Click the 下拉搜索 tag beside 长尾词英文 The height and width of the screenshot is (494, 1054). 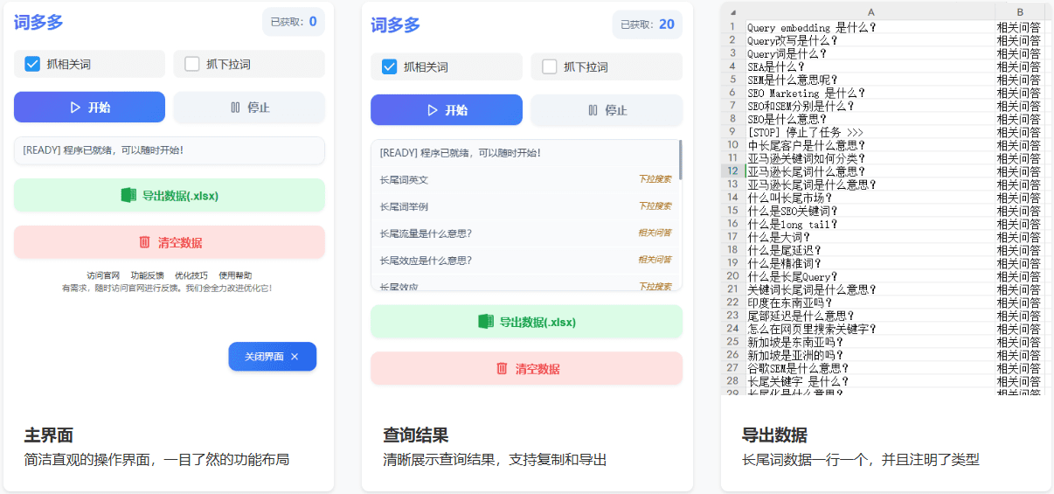(x=655, y=179)
